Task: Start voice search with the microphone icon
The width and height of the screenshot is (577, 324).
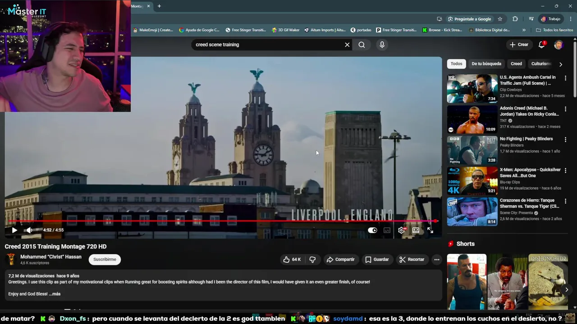Action: 382,45
